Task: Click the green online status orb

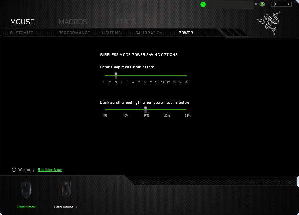Action: [262, 4]
